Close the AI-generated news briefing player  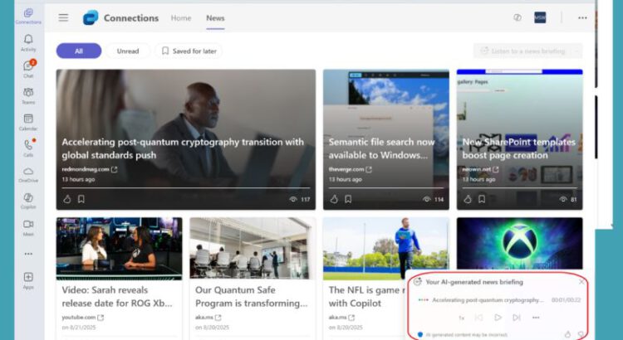pyautogui.click(x=581, y=282)
